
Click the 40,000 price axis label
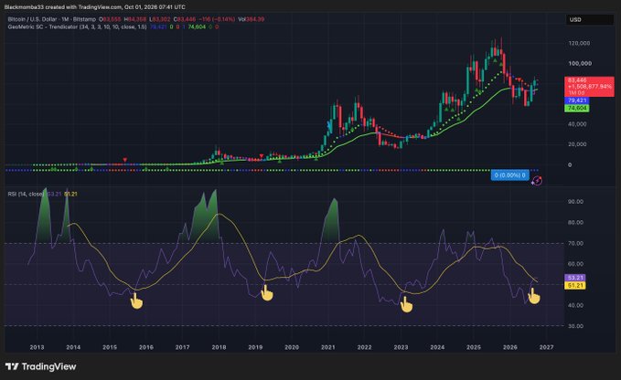pyautogui.click(x=578, y=124)
